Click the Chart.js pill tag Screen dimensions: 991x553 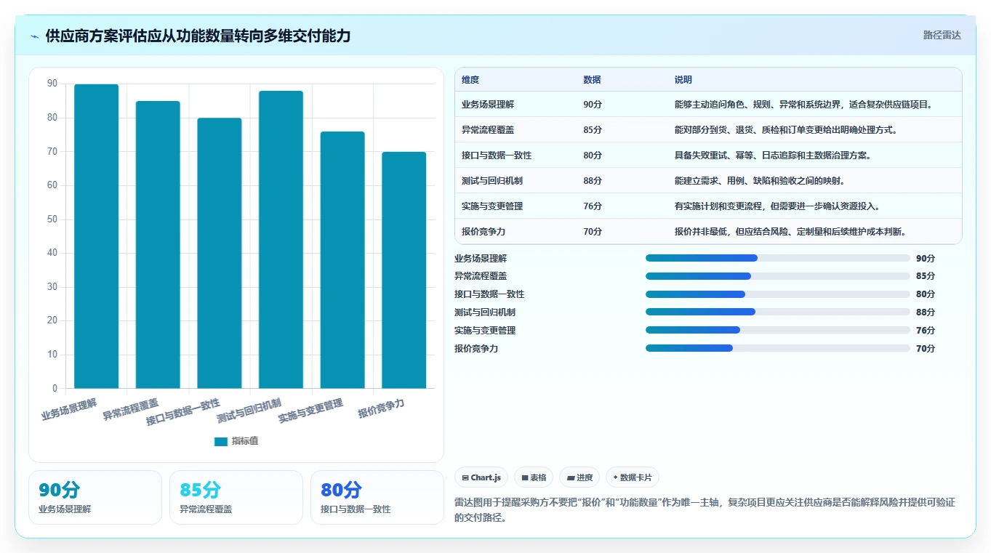tap(481, 477)
